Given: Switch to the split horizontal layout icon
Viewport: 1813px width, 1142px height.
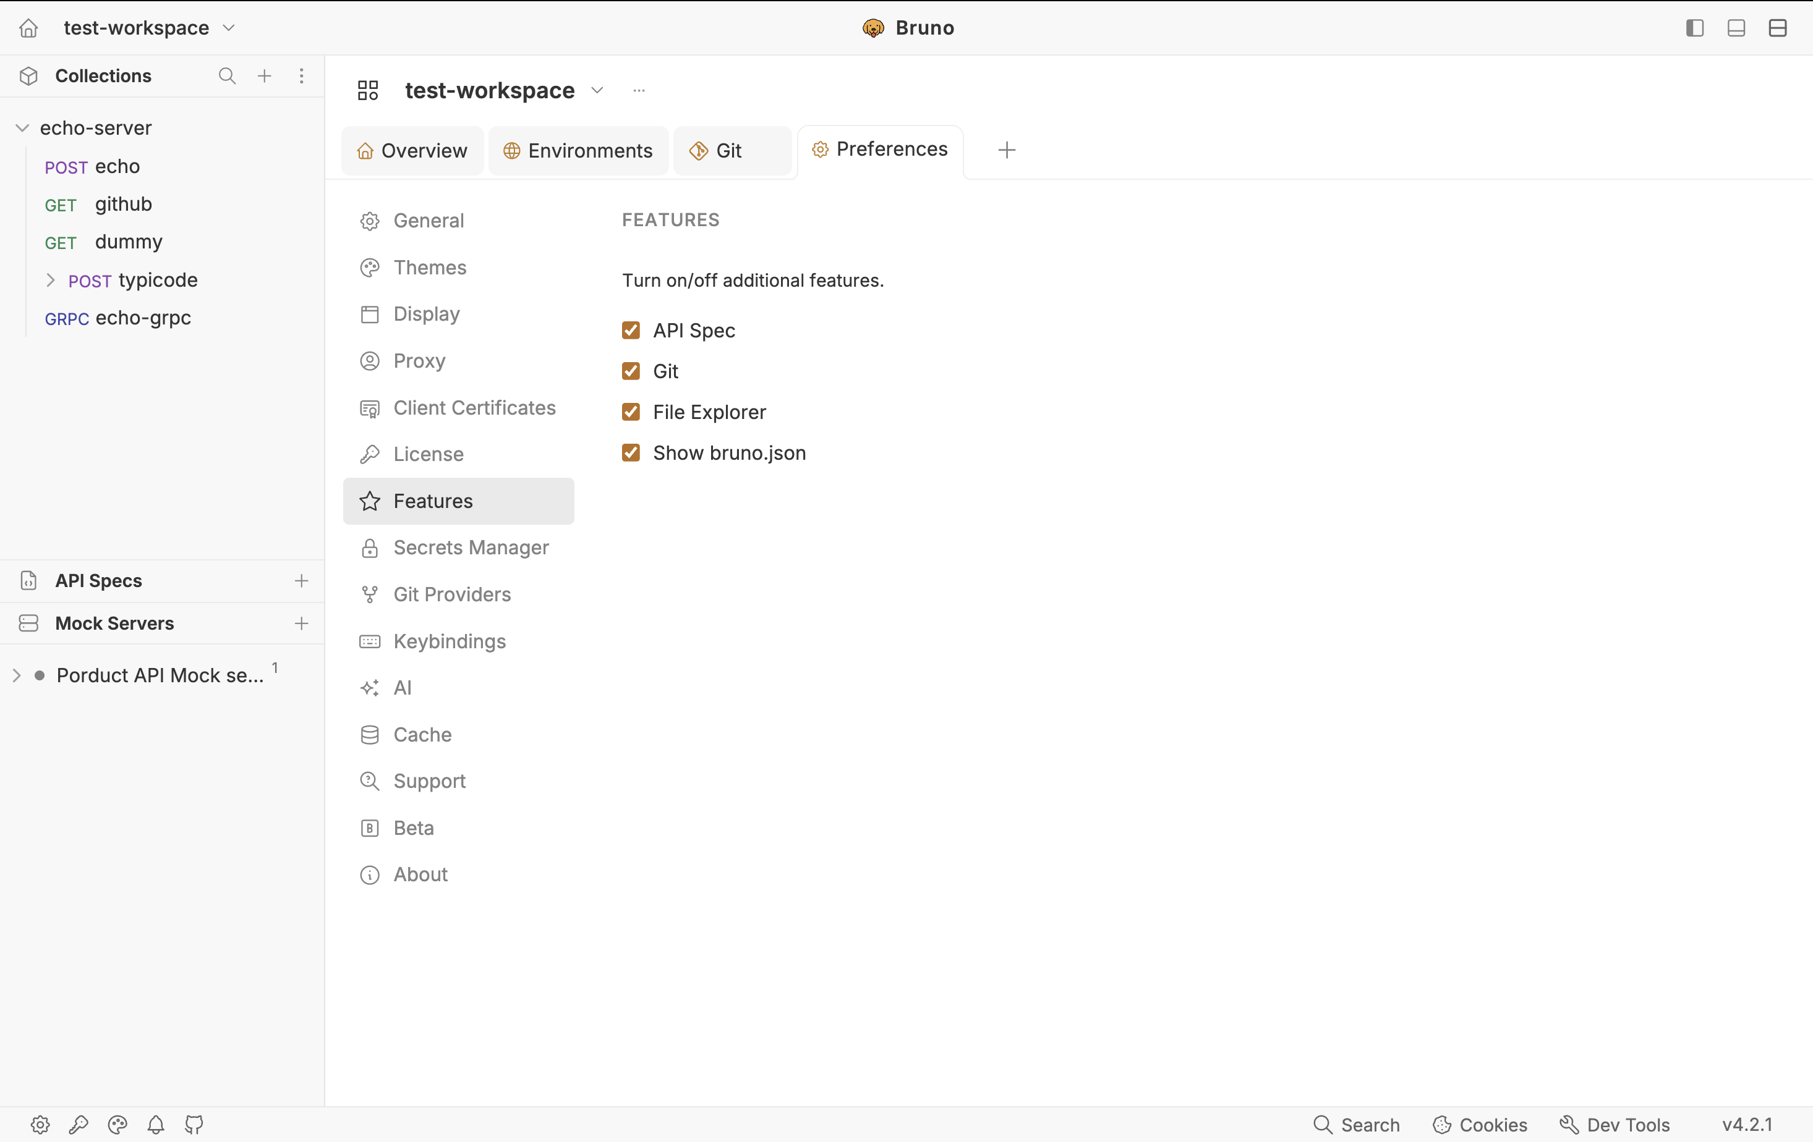Looking at the screenshot, I should tap(1777, 28).
